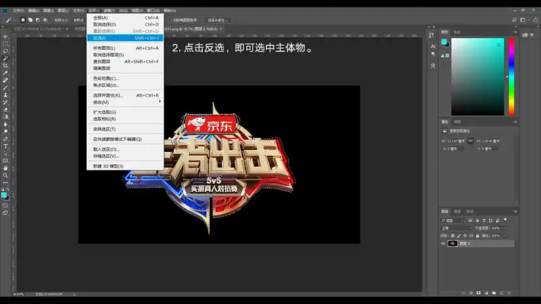Open the Magic Wand tool preset picker
541x304 pixels.
(x=10, y=20)
